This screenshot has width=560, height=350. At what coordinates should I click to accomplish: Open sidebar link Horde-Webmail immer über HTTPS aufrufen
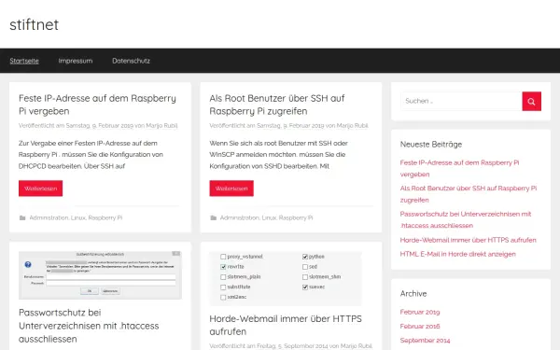coord(468,240)
